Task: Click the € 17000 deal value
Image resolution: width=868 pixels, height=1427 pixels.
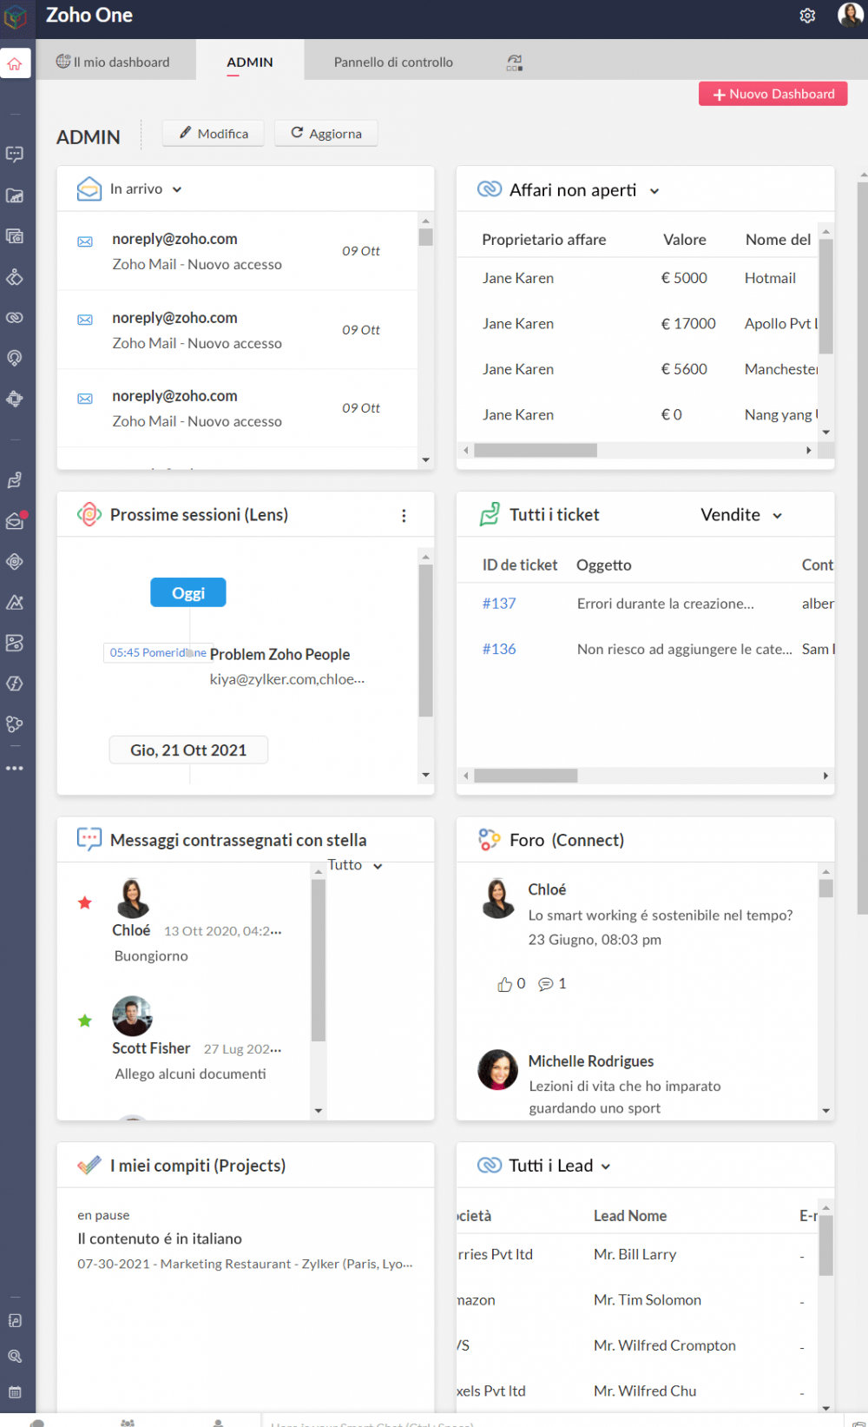Action: pyautogui.click(x=688, y=324)
